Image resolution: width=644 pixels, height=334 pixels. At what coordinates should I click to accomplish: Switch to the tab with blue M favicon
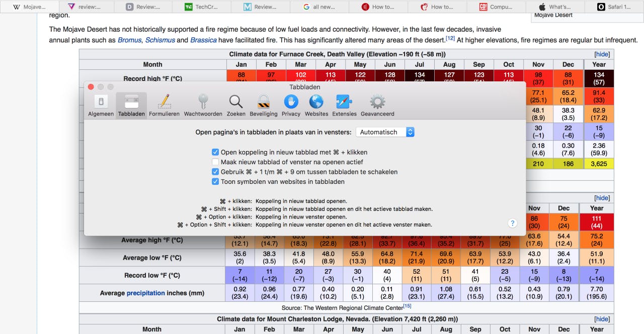pyautogui.click(x=261, y=7)
